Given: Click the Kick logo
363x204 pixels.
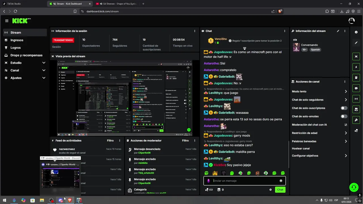Looking at the screenshot, I should click(x=21, y=21).
